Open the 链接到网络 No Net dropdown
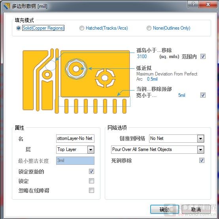 (x=201, y=138)
